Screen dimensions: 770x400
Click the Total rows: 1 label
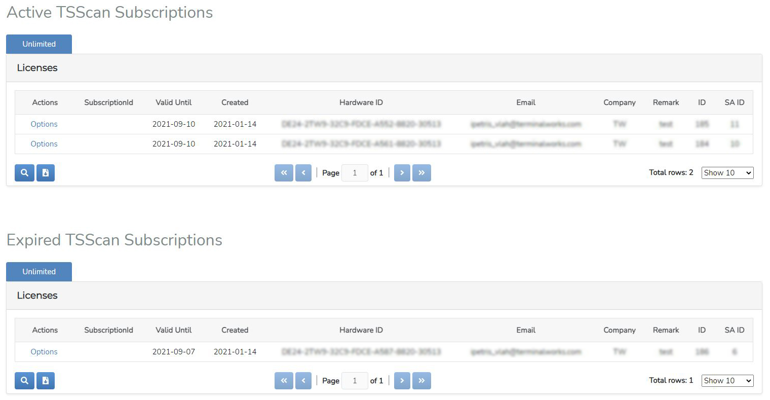point(671,380)
